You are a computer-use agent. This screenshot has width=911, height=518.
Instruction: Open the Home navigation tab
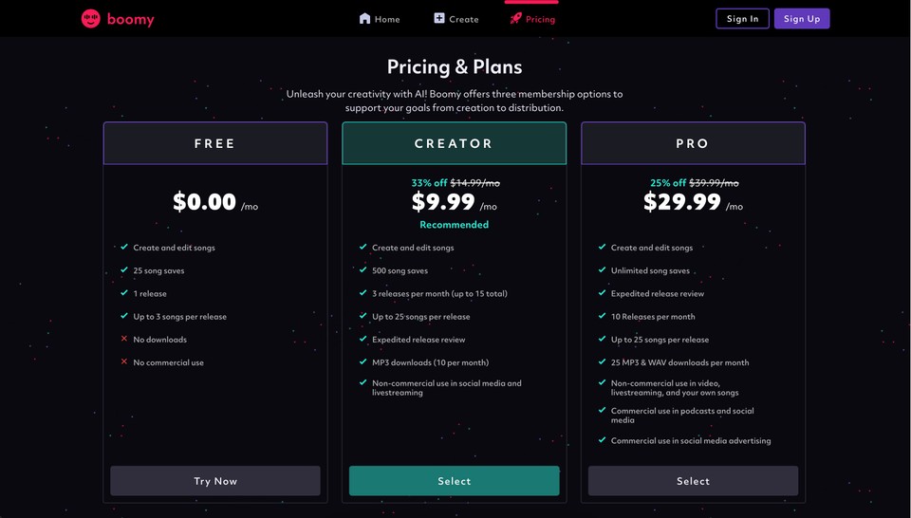coord(380,19)
